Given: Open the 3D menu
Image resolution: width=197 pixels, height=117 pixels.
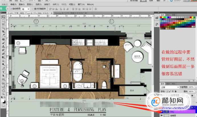Looking at the screenshot, I should click(x=64, y=4).
